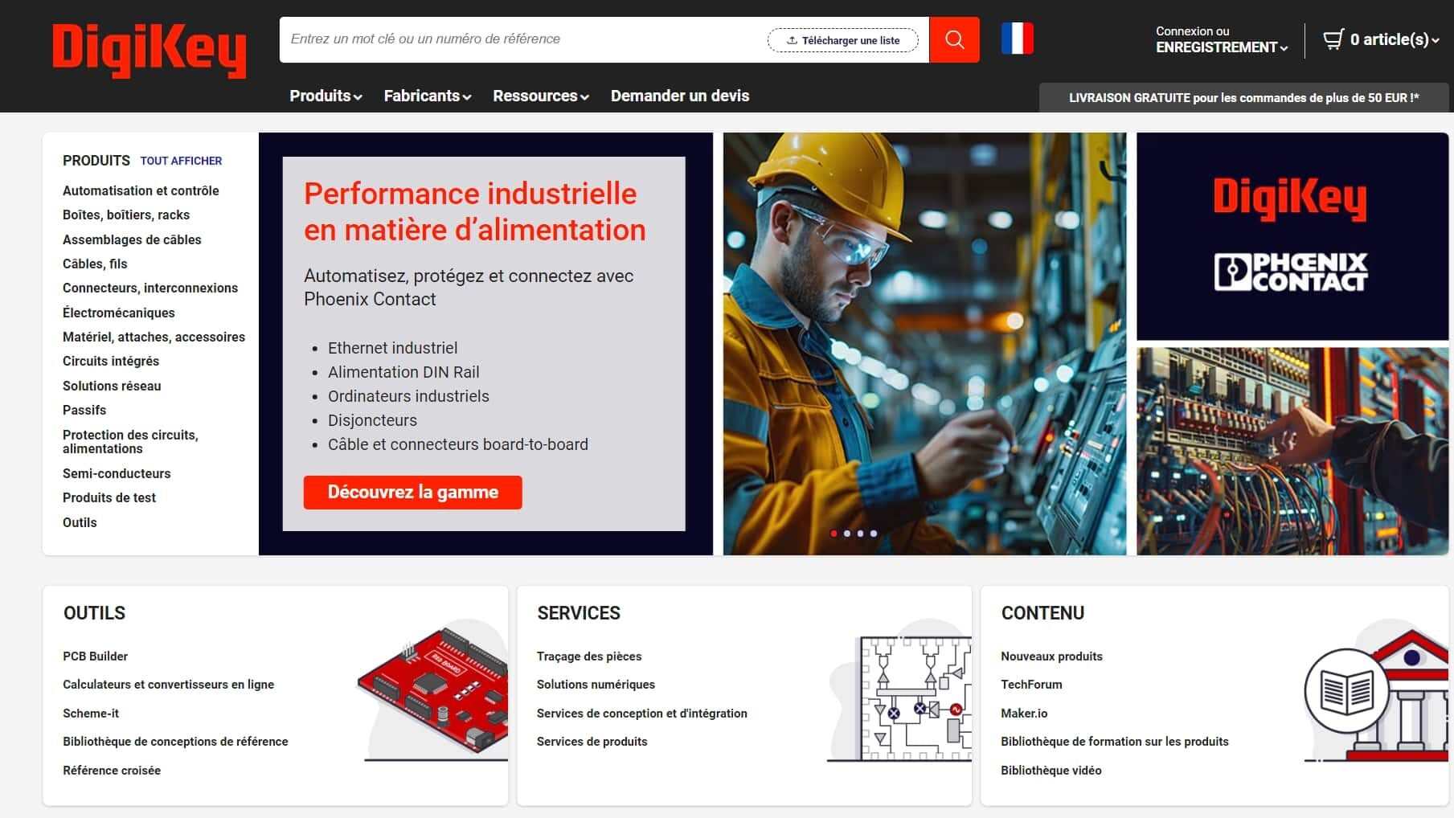Screen dimensions: 1454x818
Task: Open Demander un devis
Action: tap(680, 96)
